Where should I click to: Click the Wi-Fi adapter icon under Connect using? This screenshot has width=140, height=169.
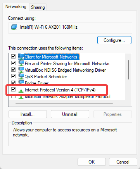(x=14, y=27)
